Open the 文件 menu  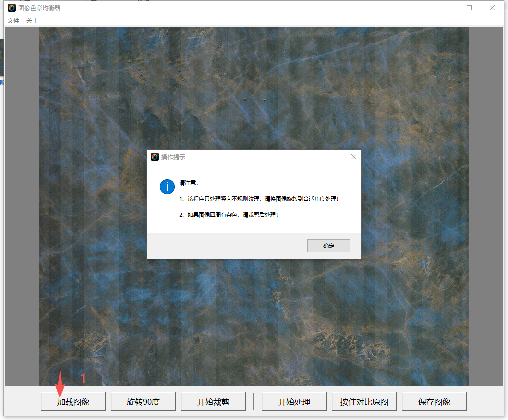[13, 20]
